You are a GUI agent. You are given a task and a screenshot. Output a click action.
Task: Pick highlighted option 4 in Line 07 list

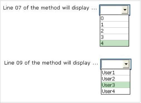(x=115, y=43)
